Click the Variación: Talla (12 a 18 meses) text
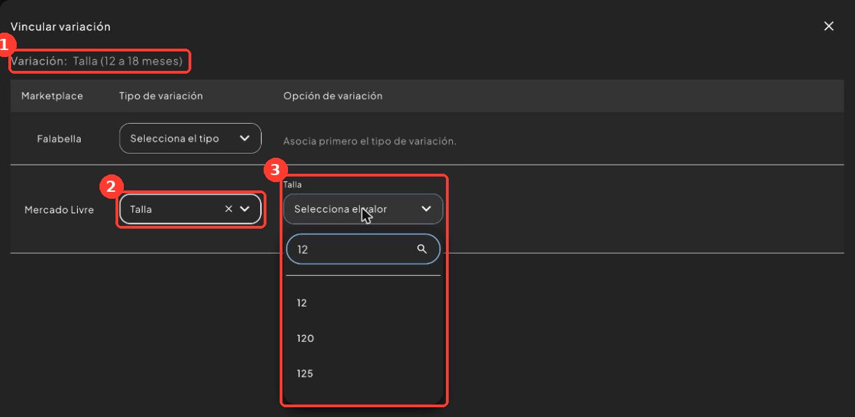 coord(97,61)
